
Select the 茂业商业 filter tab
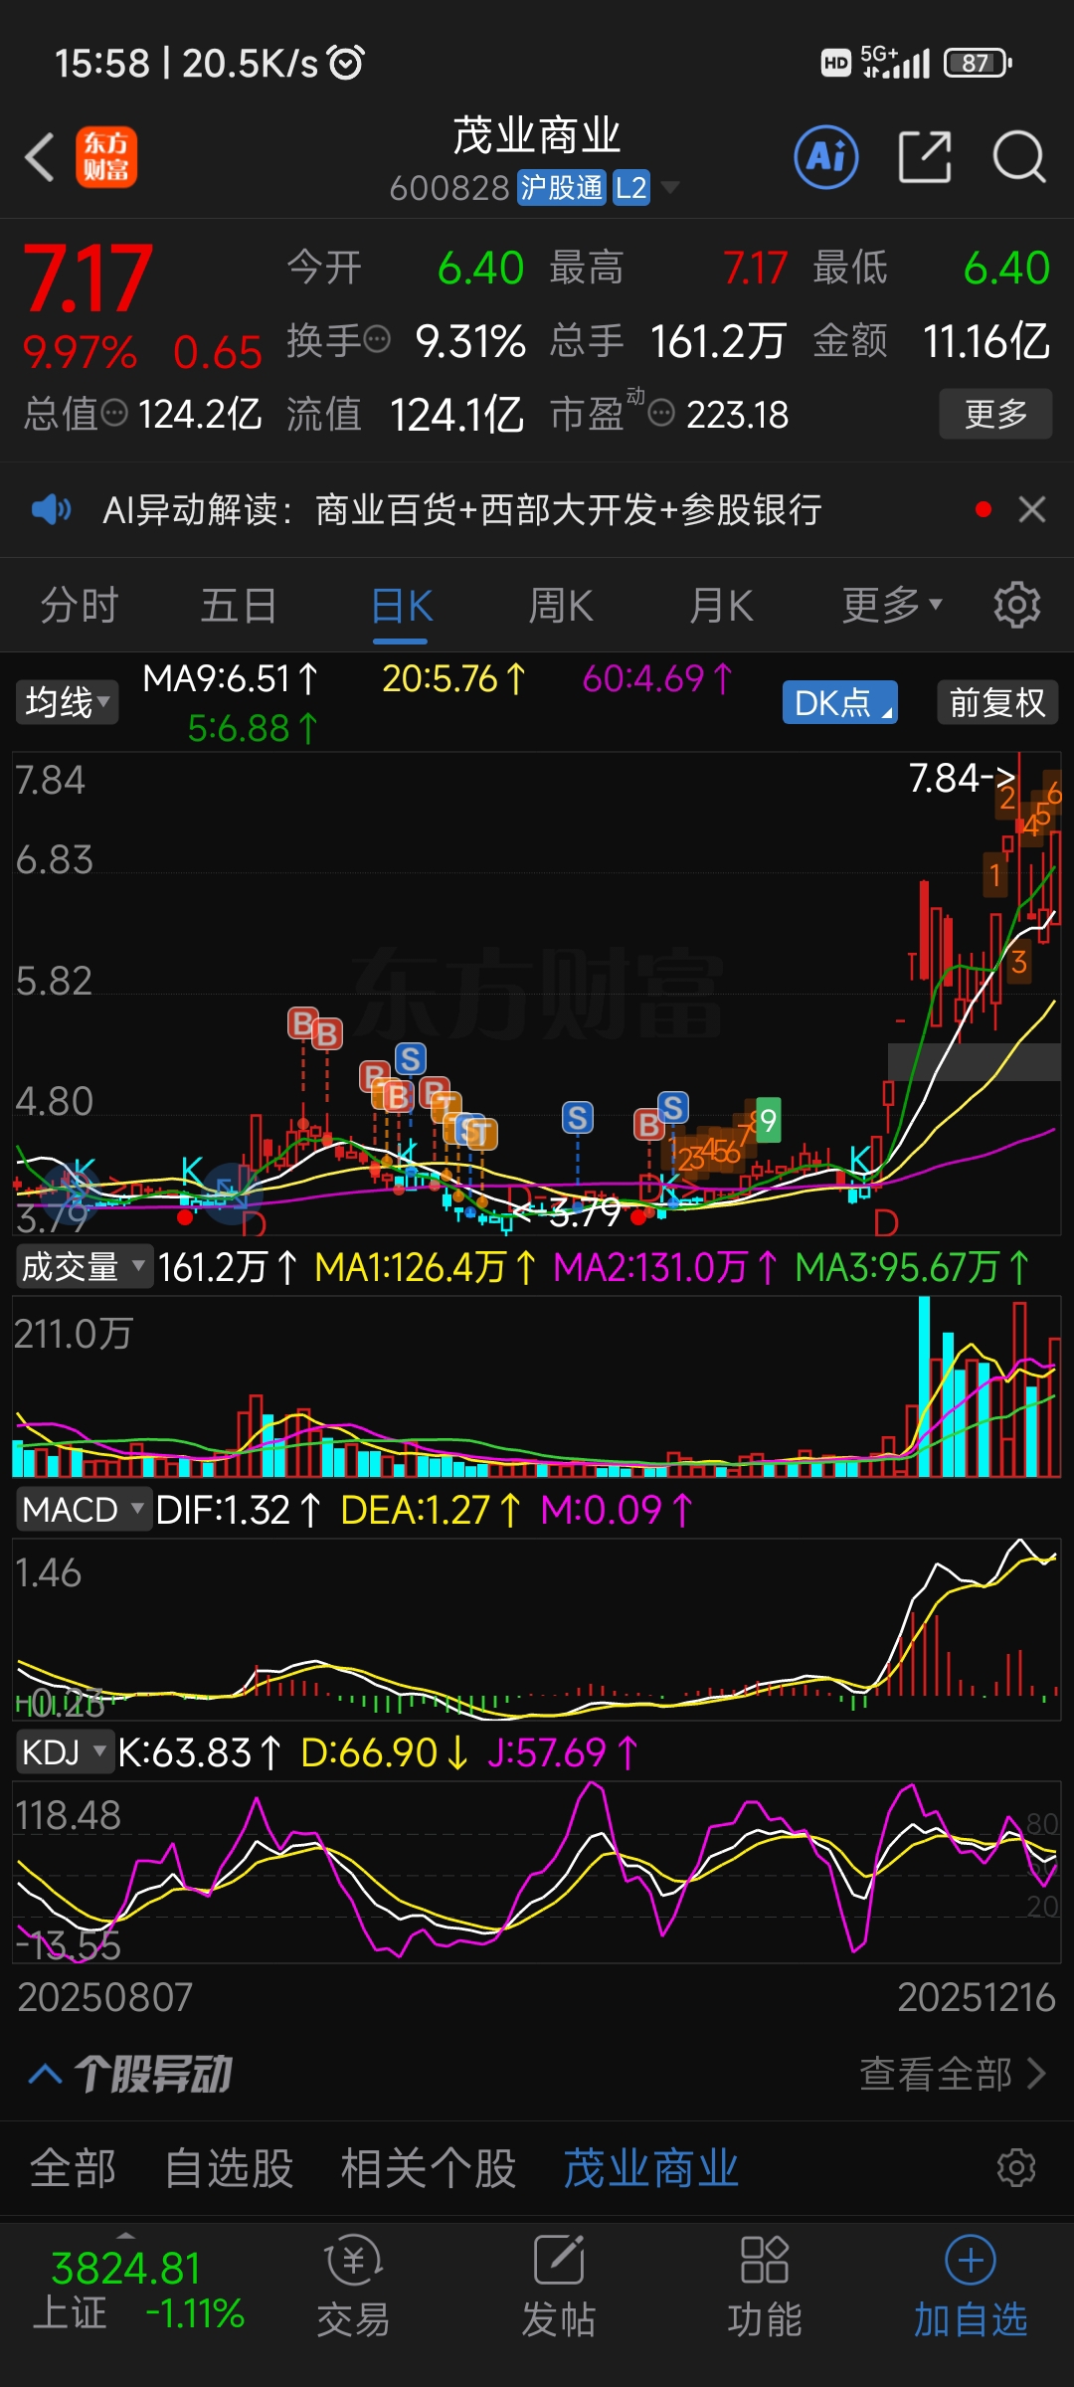tap(651, 2168)
